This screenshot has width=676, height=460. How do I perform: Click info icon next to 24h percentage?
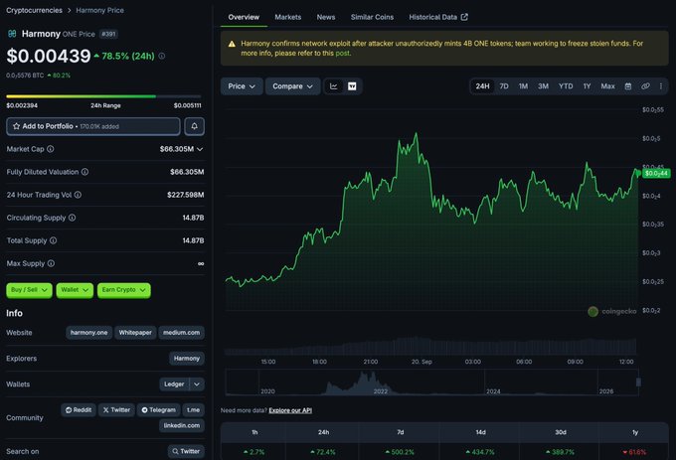[162, 56]
